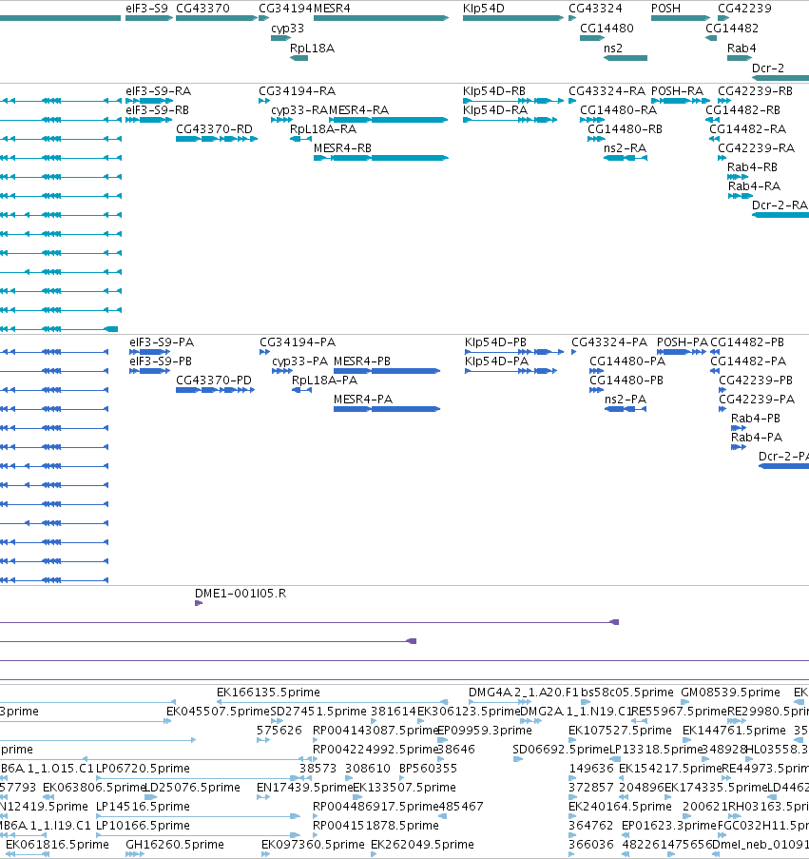Select the CG34194-PA protein label

(x=298, y=342)
